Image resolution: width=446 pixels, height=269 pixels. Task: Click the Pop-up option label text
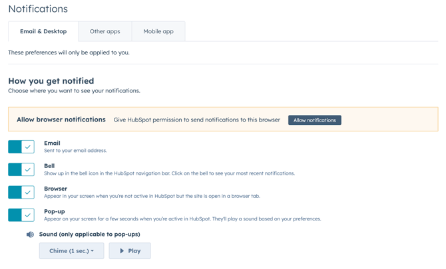pos(55,211)
